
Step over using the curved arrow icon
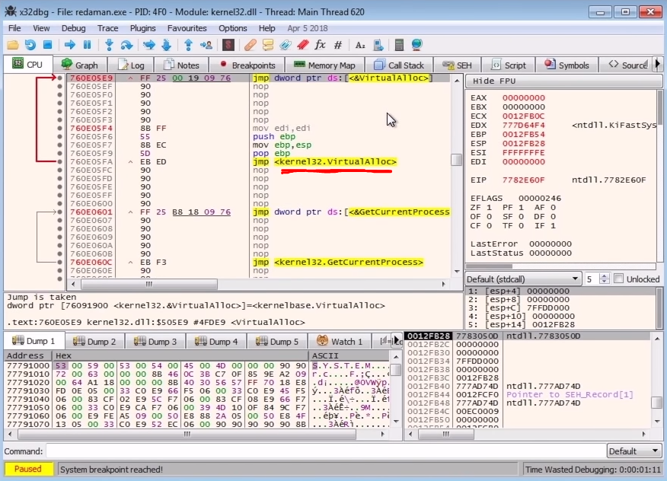pos(126,45)
